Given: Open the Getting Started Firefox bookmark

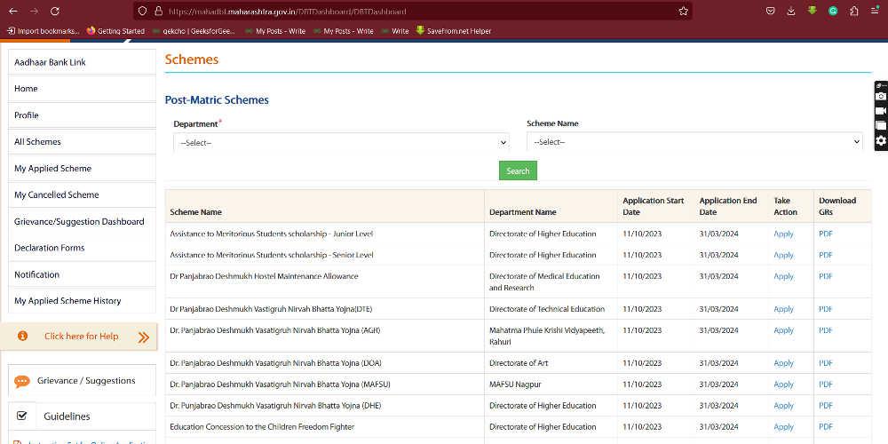Looking at the screenshot, I should (116, 31).
